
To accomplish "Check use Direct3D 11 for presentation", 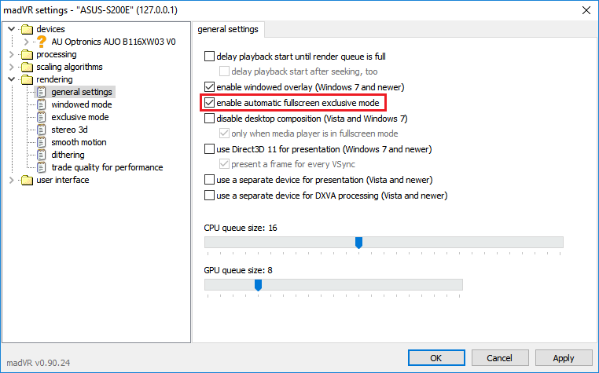I will (209, 148).
